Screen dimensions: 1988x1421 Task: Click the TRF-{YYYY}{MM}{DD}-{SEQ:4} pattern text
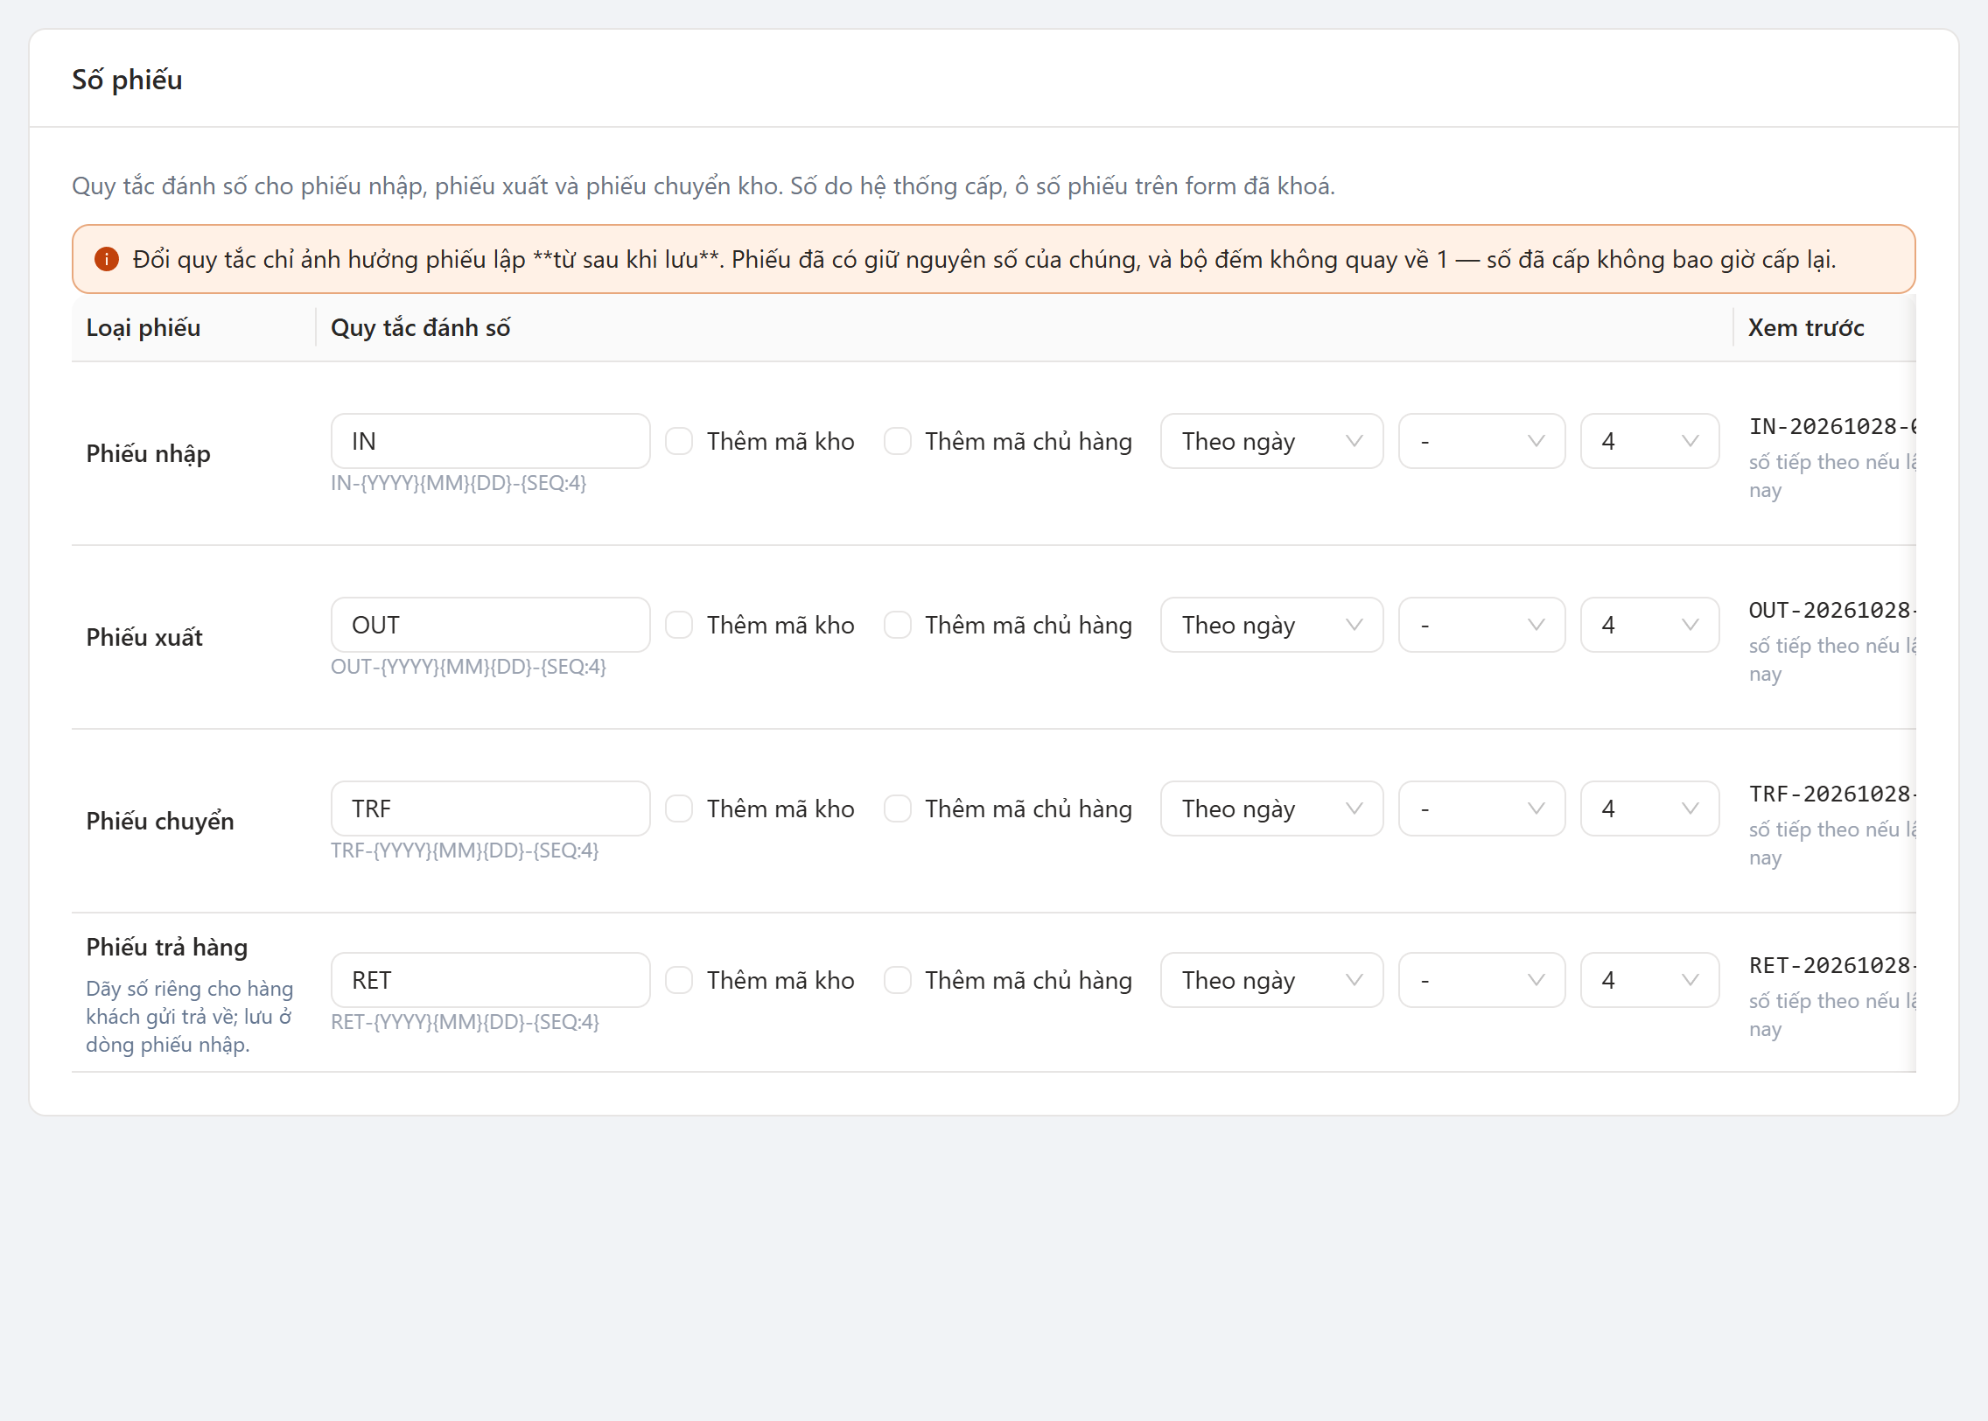(x=465, y=850)
